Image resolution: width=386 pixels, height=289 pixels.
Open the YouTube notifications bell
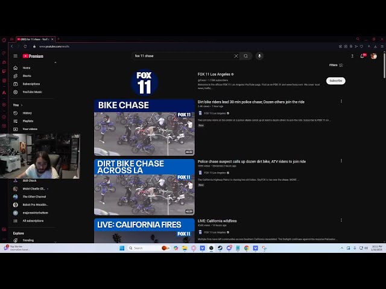[362, 56]
